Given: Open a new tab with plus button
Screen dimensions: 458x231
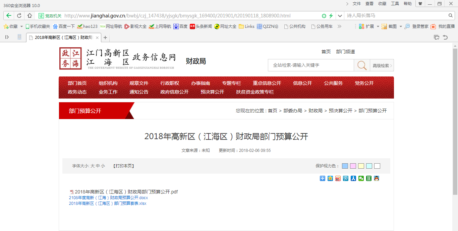Looking at the screenshot, I should 105,38.
